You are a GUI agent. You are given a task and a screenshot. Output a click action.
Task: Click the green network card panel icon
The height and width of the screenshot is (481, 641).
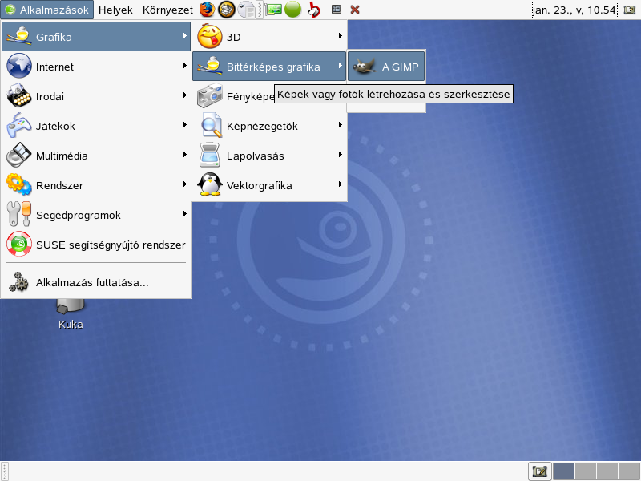(273, 10)
